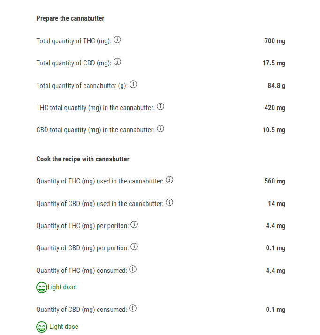Click Light dose label under THC consumed

tap(62, 287)
